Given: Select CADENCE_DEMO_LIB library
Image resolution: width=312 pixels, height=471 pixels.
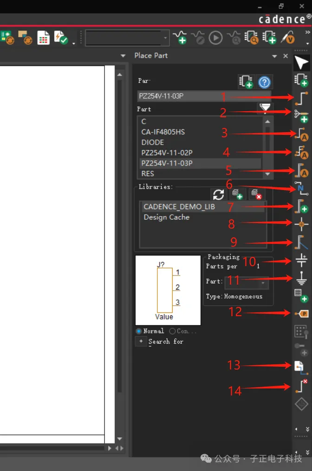Looking at the screenshot, I should click(x=203, y=207).
